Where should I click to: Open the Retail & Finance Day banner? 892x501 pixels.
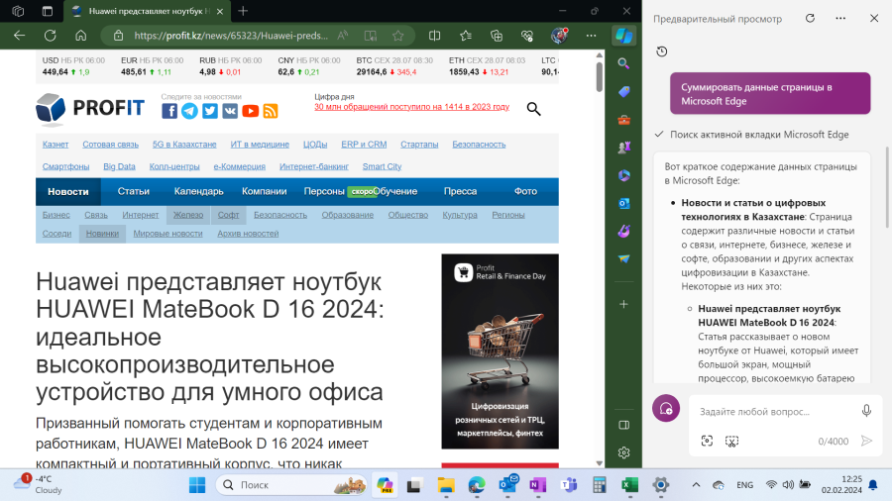point(501,351)
